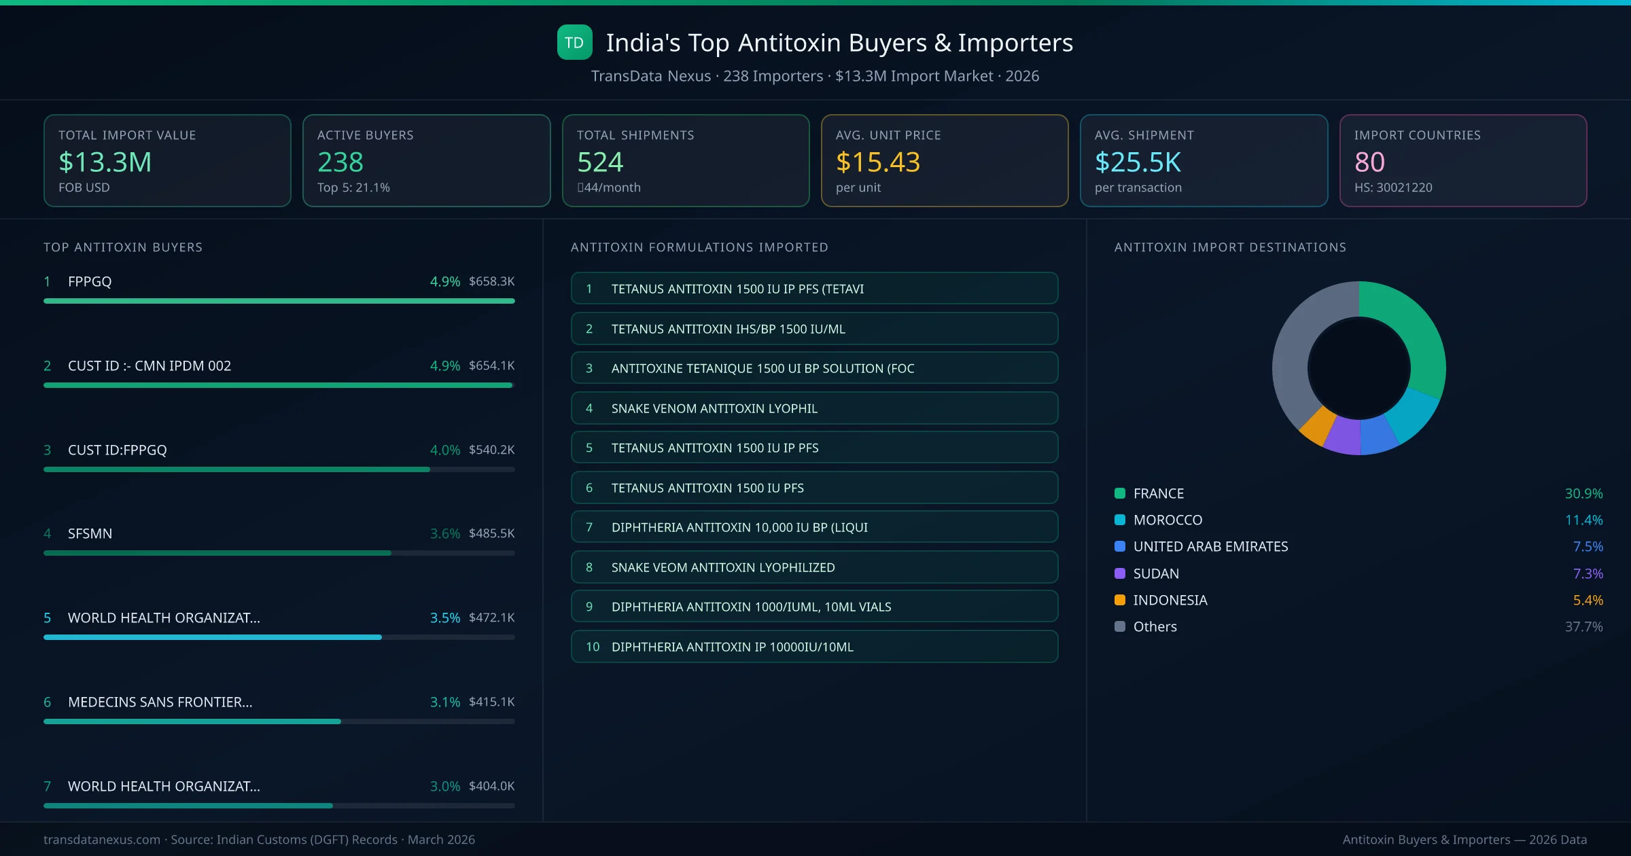Click FPPGQ buyer progress bar

279,301
